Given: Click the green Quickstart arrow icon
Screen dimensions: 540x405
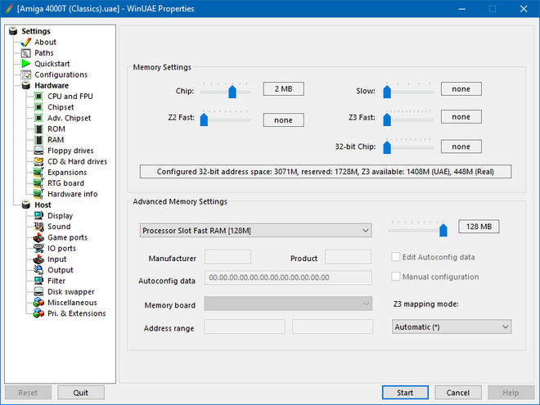Looking at the screenshot, I should (x=25, y=64).
